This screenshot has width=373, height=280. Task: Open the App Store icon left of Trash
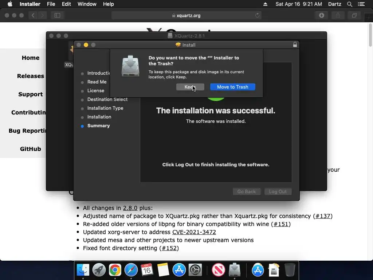258,270
